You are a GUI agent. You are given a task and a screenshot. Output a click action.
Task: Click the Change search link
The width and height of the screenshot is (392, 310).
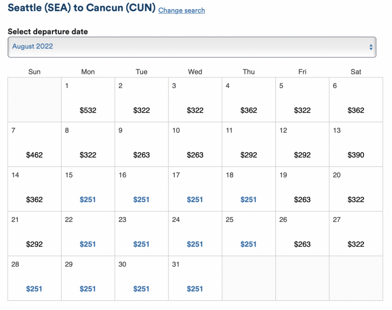[182, 10]
